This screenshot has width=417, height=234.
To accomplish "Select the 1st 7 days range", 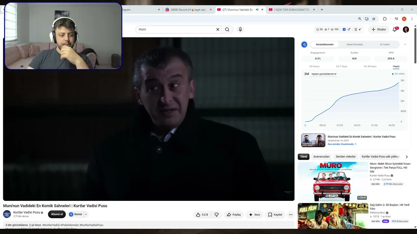I will (x=341, y=66).
